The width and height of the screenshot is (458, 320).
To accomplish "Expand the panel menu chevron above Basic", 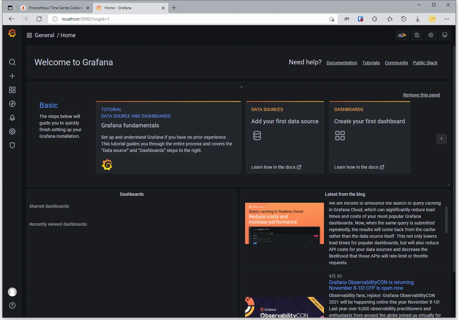I will (x=242, y=87).
